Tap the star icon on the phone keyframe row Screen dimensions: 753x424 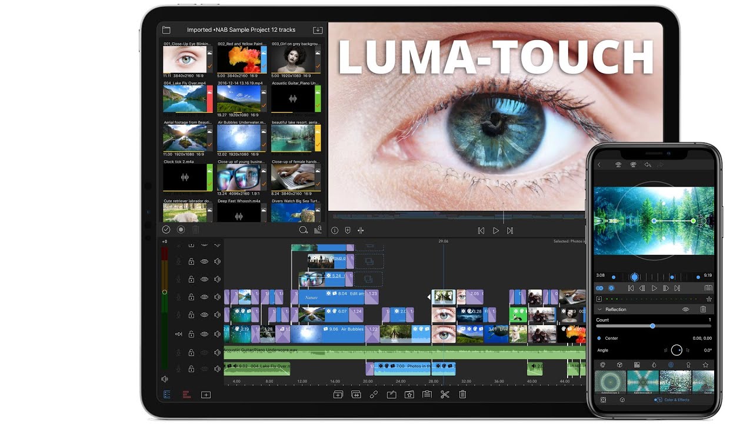[x=709, y=299]
